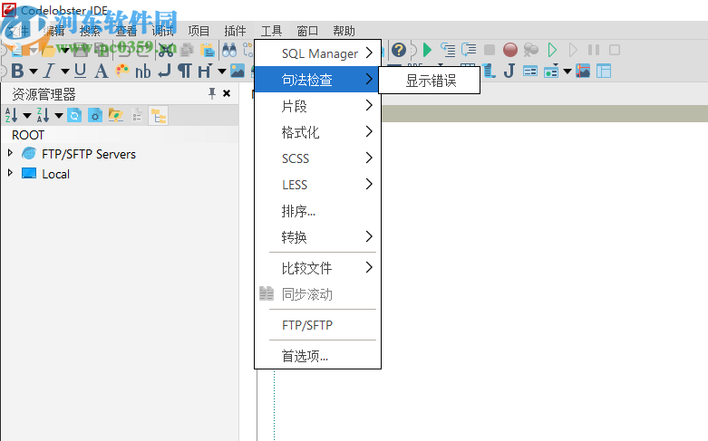Insert non-breaking space with nb icon

coord(142,72)
